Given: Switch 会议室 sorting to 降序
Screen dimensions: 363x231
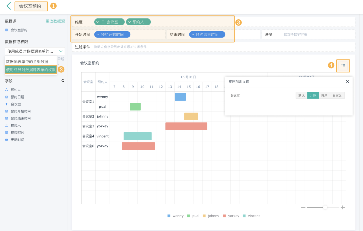Looking at the screenshot, I should pos(324,95).
